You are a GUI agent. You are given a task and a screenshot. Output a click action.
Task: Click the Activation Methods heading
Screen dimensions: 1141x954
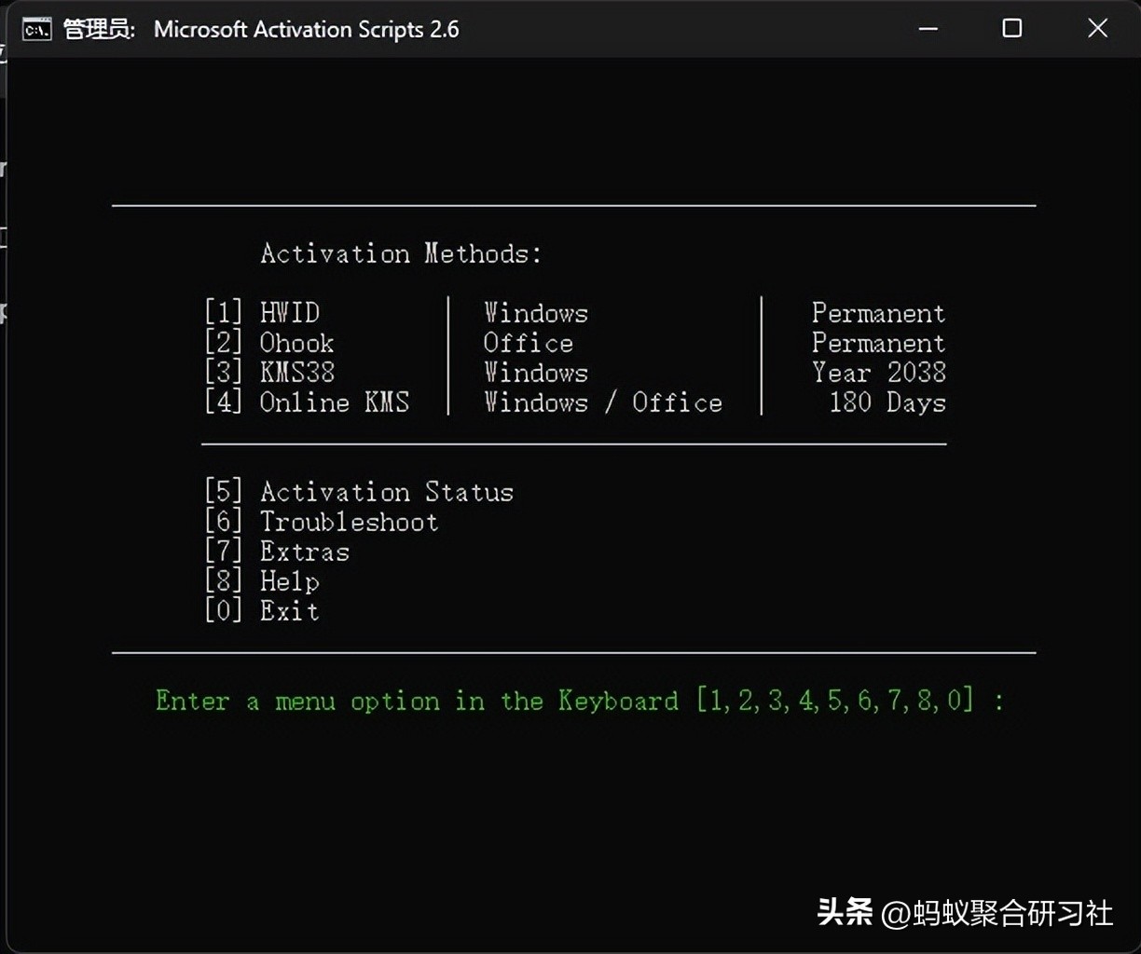click(400, 253)
